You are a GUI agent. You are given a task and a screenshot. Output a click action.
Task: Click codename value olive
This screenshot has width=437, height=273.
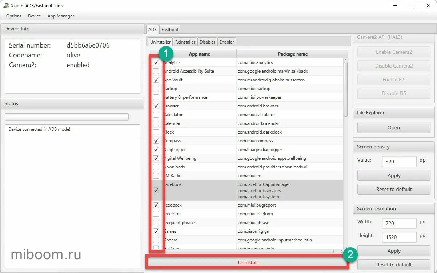click(73, 55)
